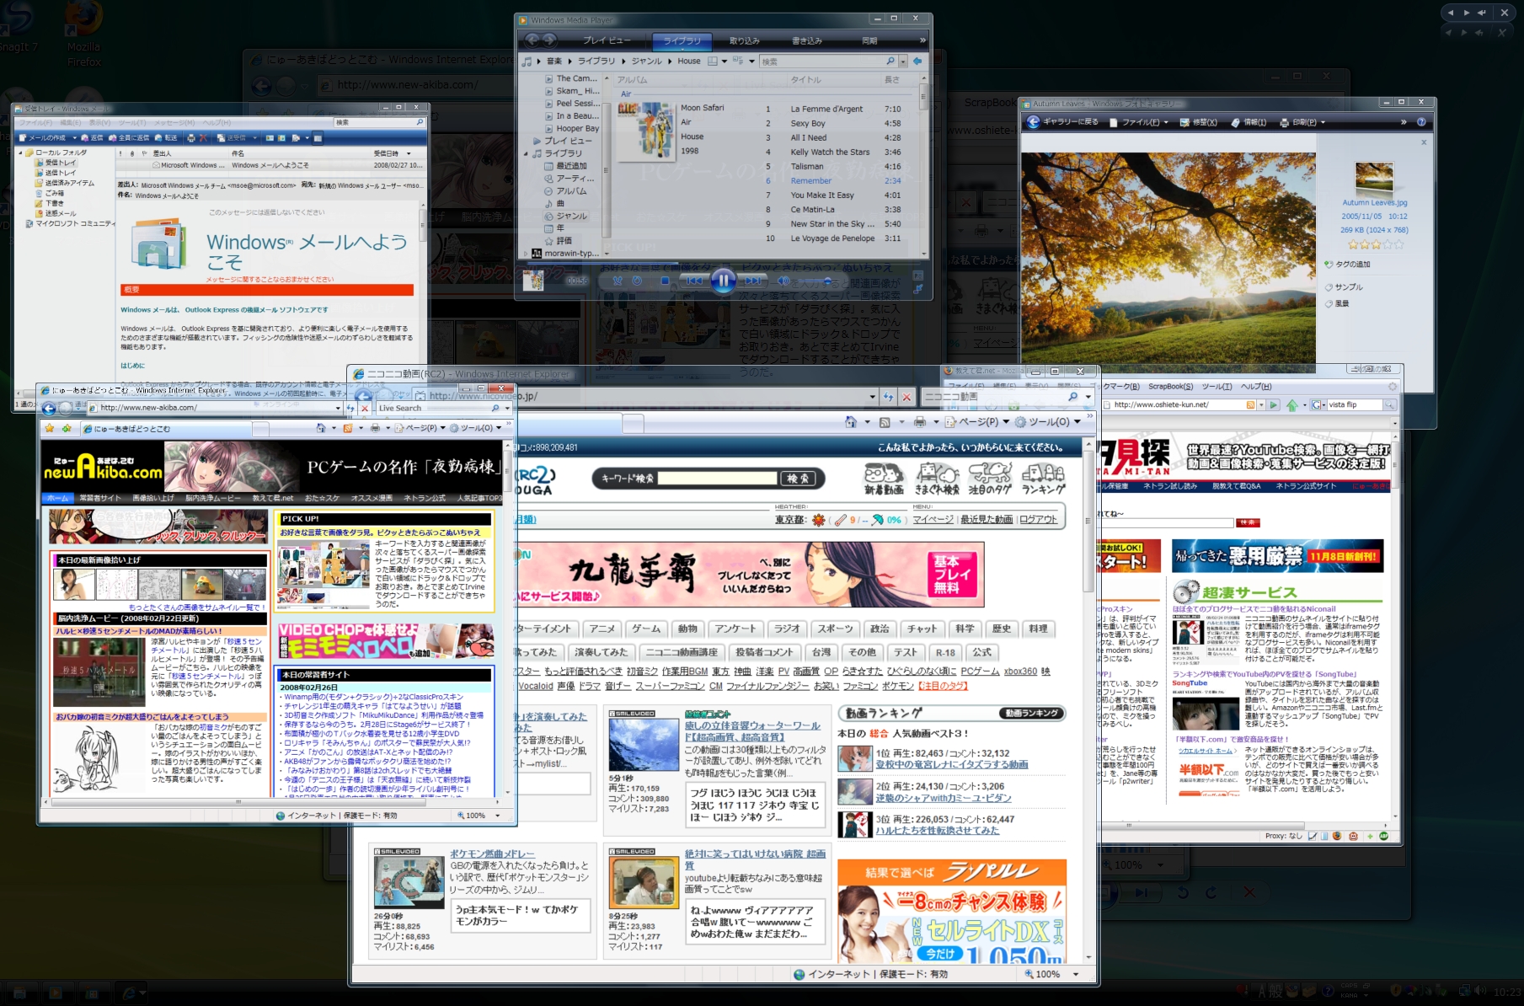Image resolution: width=1524 pixels, height=1006 pixels.
Task: Skip to next track in Media Player
Action: pos(754,281)
